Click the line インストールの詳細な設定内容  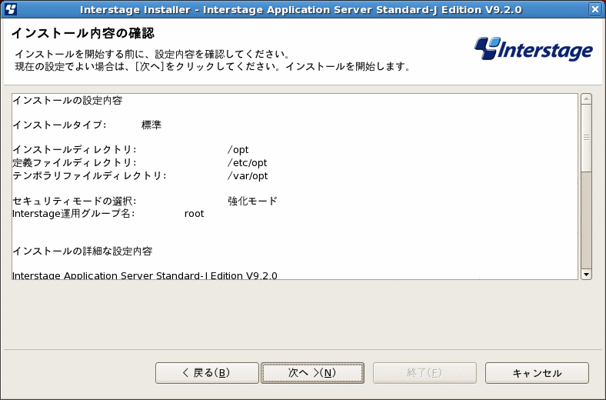coord(83,252)
